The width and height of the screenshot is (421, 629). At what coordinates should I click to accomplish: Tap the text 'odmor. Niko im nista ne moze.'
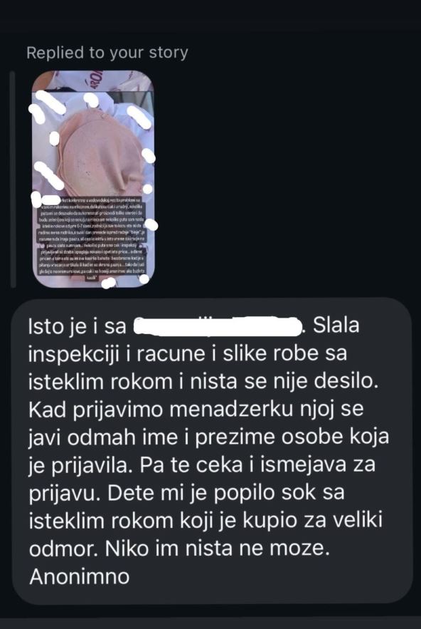(x=179, y=549)
